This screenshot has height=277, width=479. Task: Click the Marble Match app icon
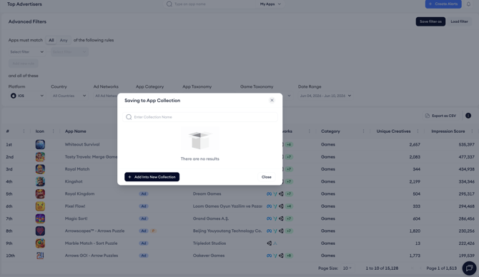click(x=40, y=243)
